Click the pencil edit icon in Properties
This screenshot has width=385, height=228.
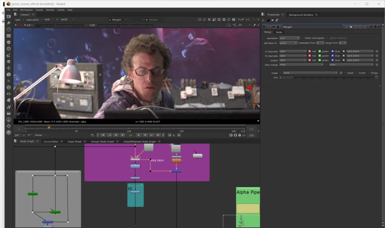277,20
